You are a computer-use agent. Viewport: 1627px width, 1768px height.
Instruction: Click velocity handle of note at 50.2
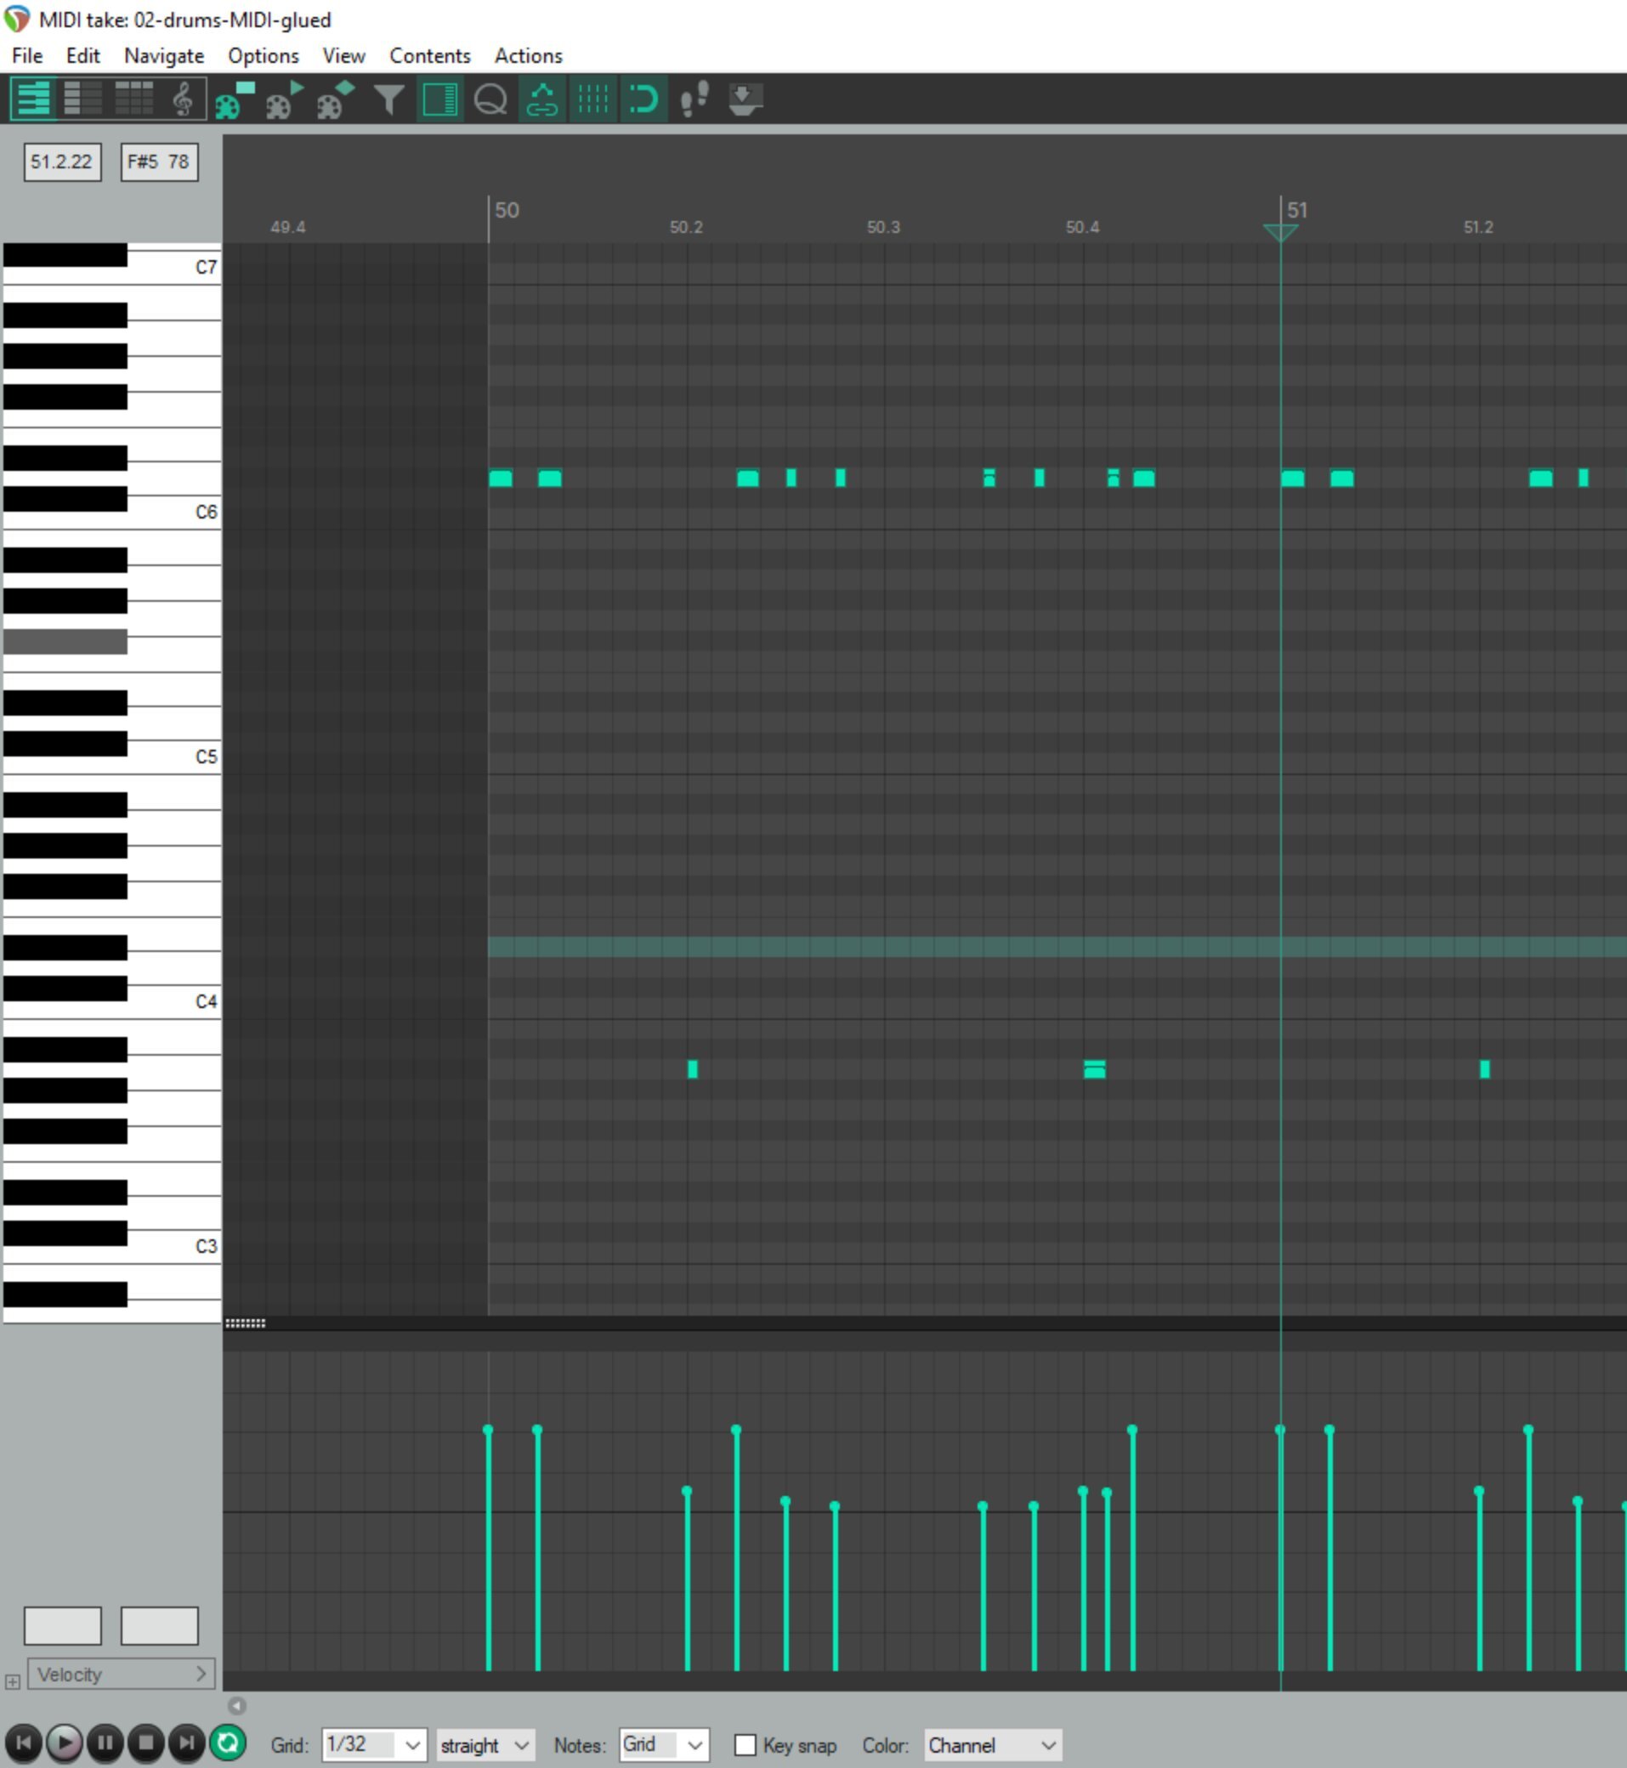click(687, 1492)
